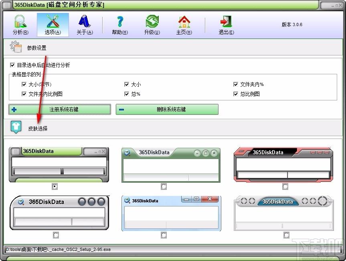Click the status bar file path text

tap(58, 249)
